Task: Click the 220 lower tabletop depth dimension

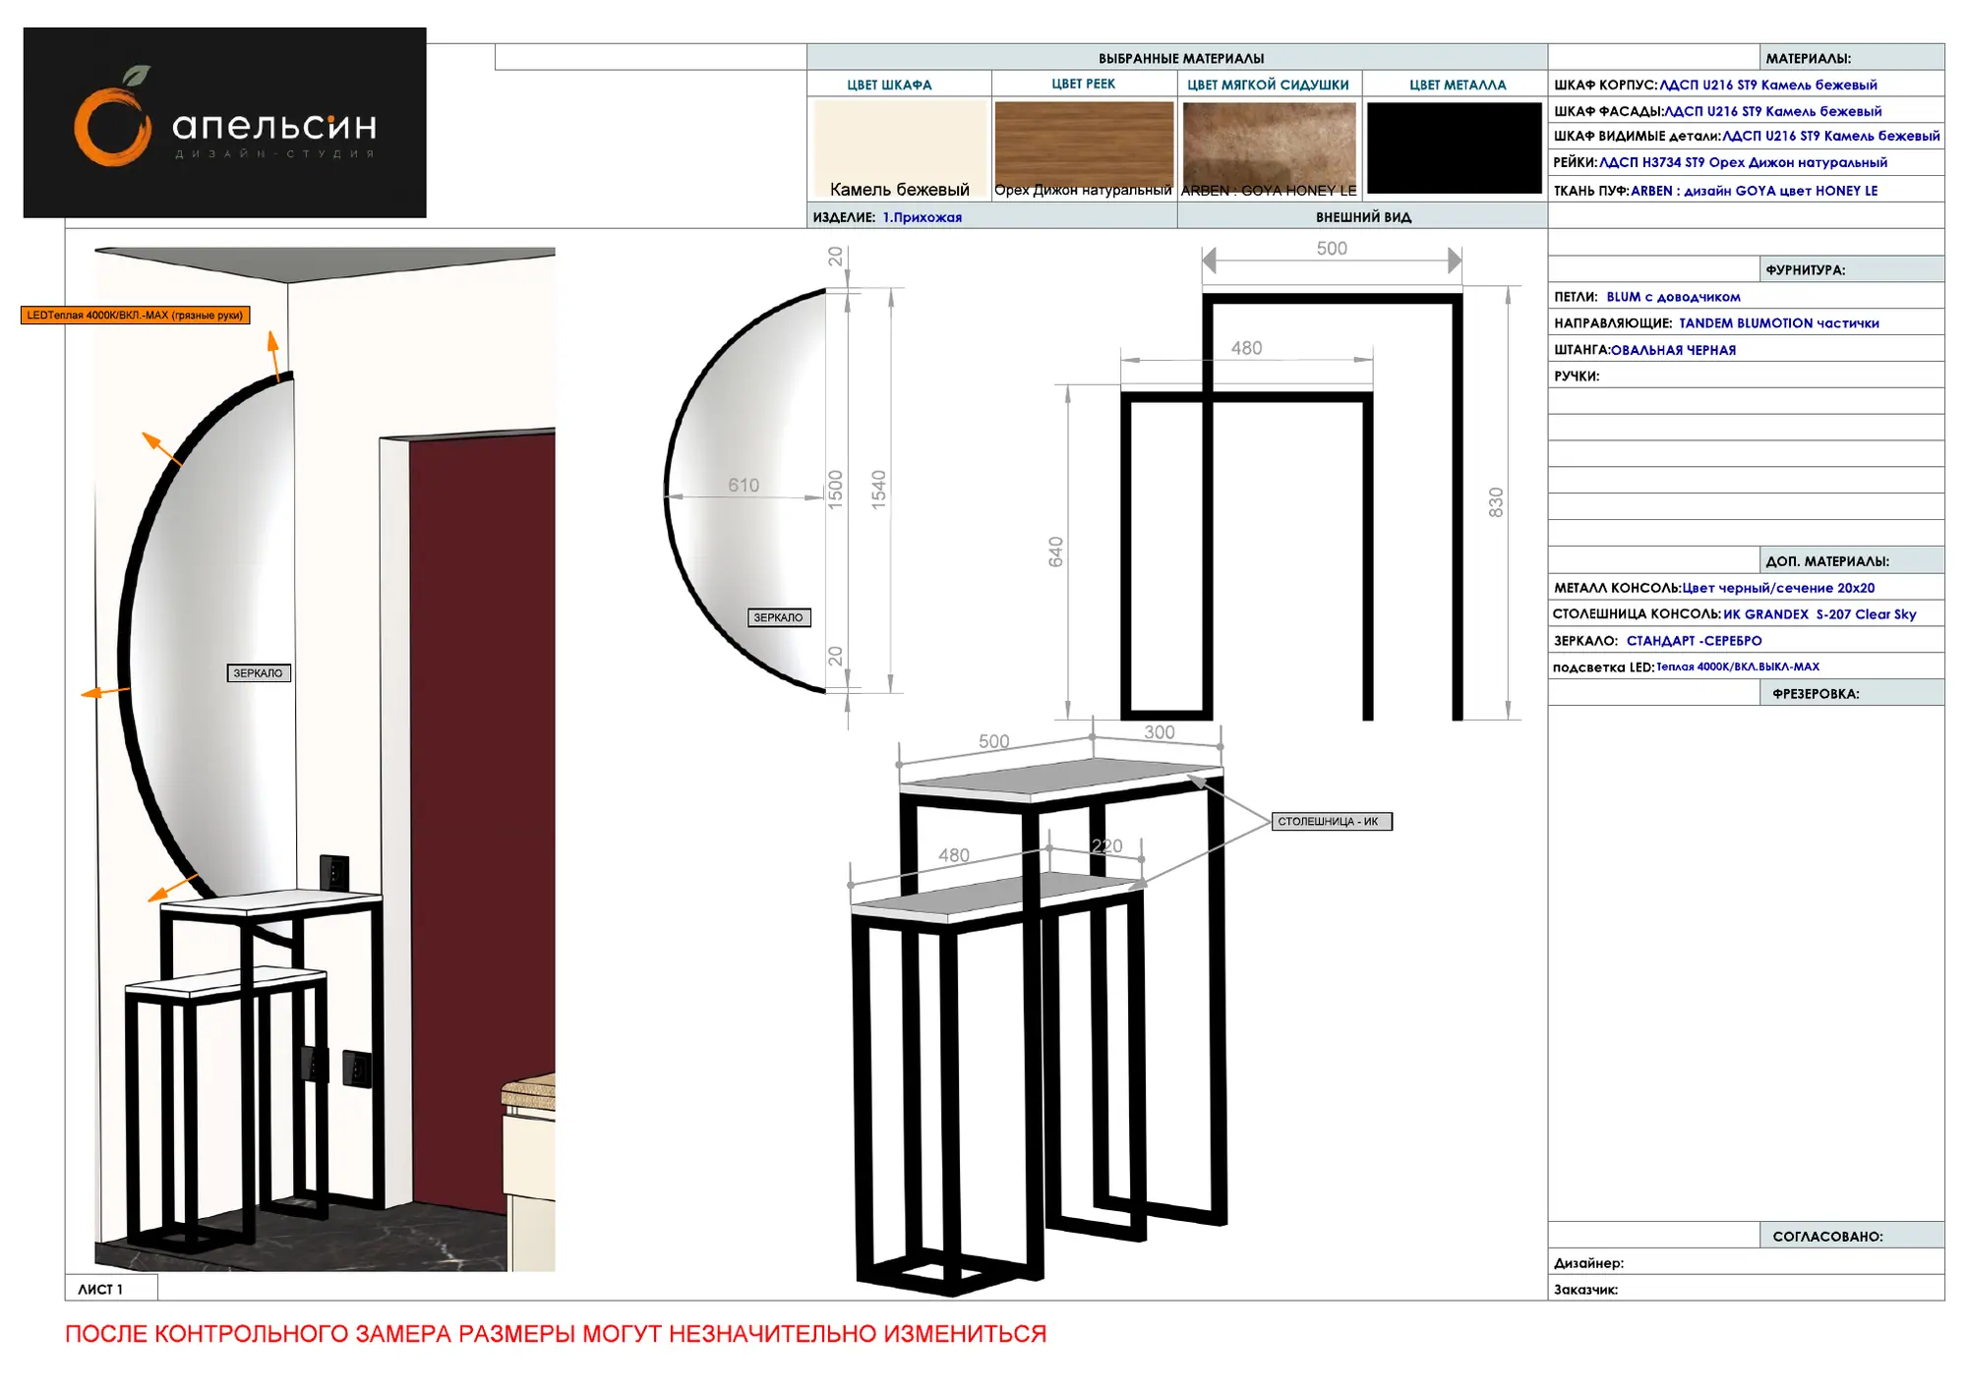Action: coord(1107,845)
